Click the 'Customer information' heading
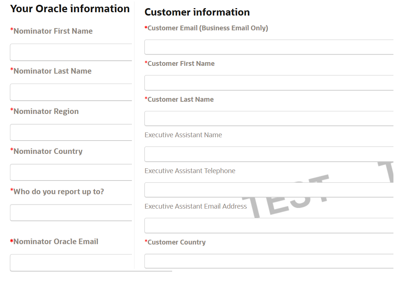This screenshot has height=300, width=406. [x=197, y=12]
